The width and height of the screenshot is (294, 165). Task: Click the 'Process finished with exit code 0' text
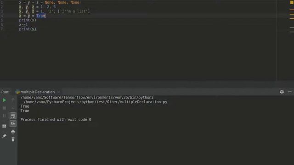pos(56,120)
